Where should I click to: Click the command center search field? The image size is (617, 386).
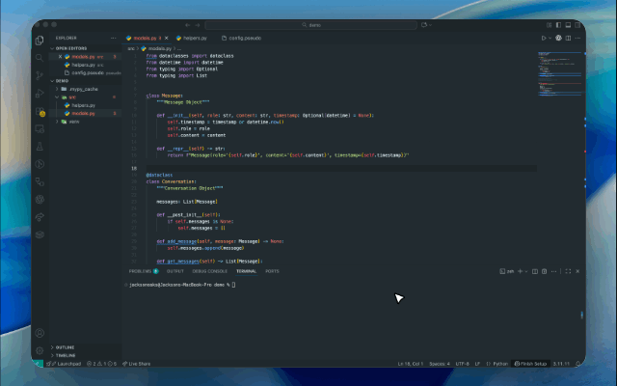tap(310, 25)
